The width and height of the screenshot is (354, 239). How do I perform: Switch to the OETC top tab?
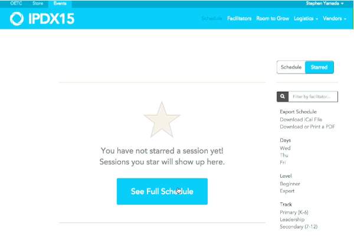(x=16, y=4)
